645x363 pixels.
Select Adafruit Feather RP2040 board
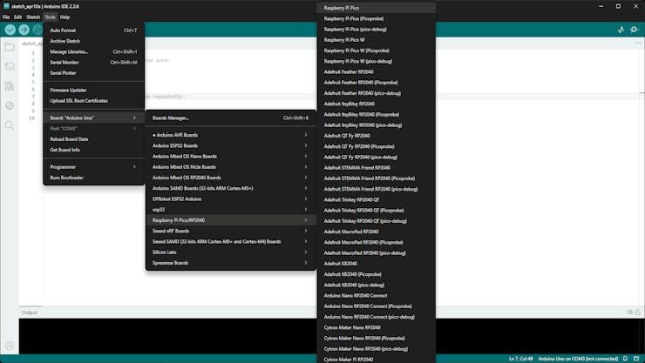tap(377, 72)
